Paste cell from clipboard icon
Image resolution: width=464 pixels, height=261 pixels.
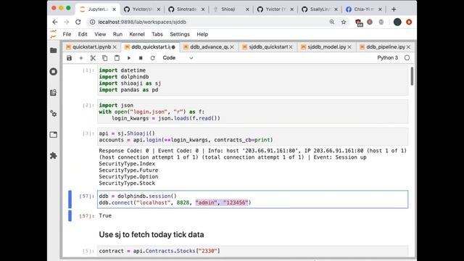click(x=117, y=58)
